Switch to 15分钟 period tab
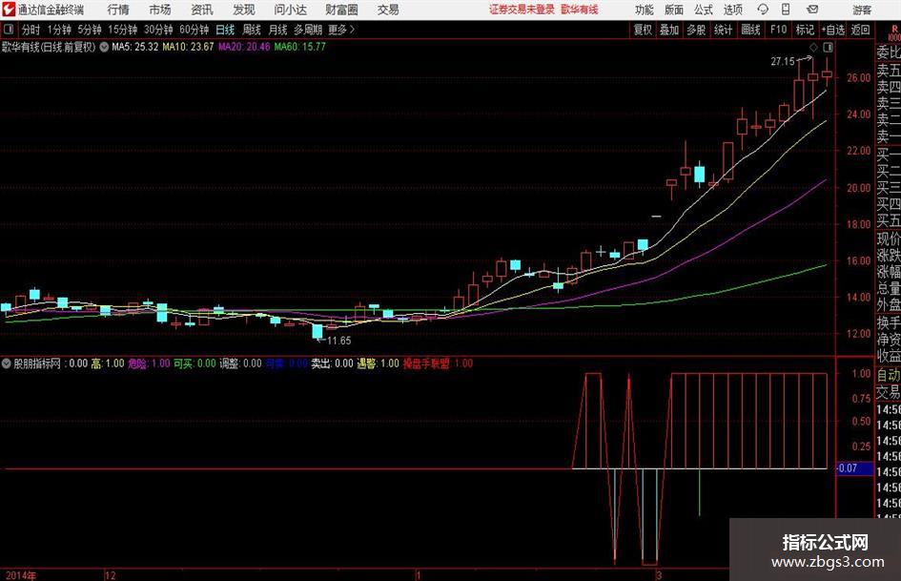 point(123,30)
